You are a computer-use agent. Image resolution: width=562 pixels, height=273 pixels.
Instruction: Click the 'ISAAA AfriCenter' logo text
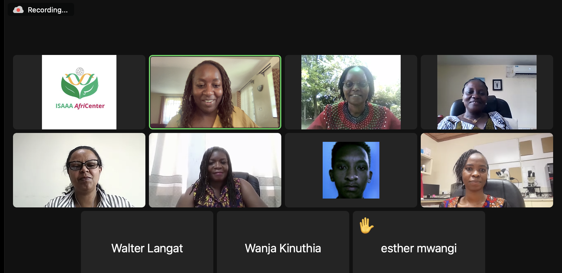[80, 106]
